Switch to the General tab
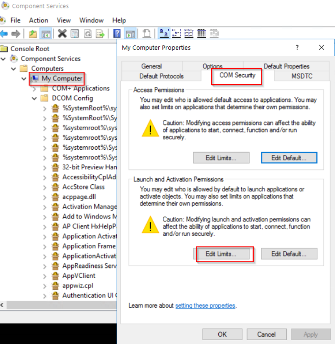This screenshot has height=344, width=335. click(152, 66)
